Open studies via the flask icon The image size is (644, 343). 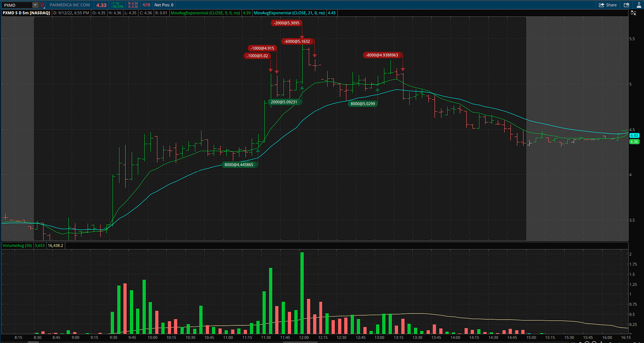(x=639, y=5)
